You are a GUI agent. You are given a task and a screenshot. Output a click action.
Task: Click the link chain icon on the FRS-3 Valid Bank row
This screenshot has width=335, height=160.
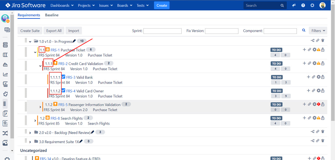coord(314,77)
